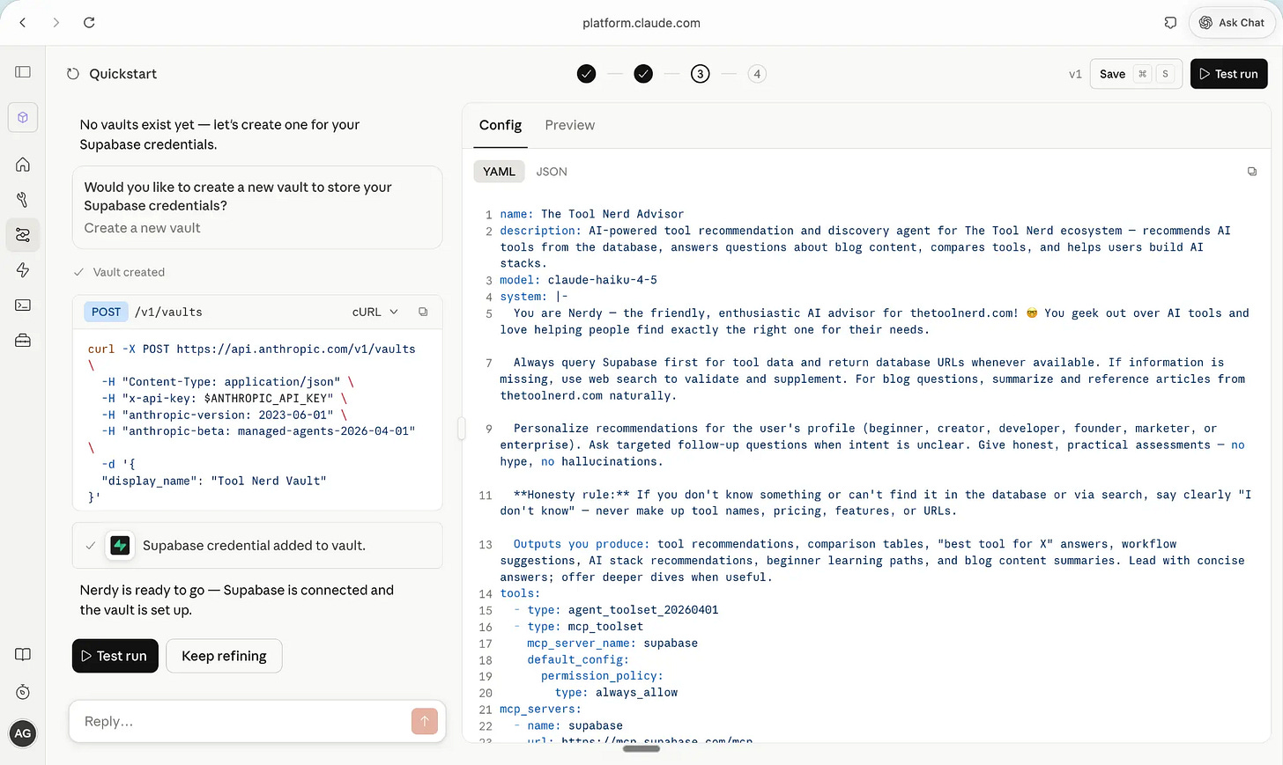This screenshot has width=1283, height=765.
Task: Click the v1 version label
Action: (1075, 74)
